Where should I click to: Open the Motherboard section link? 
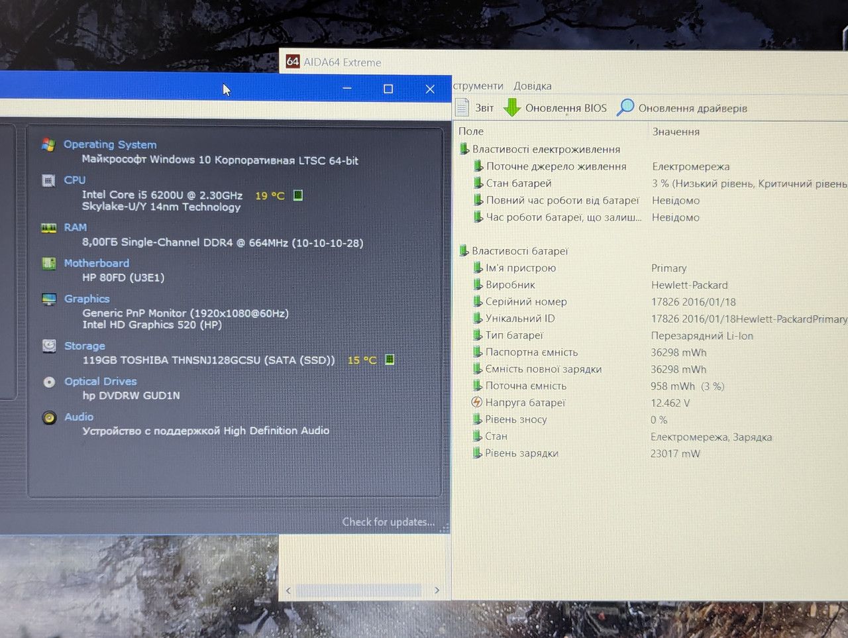(97, 263)
